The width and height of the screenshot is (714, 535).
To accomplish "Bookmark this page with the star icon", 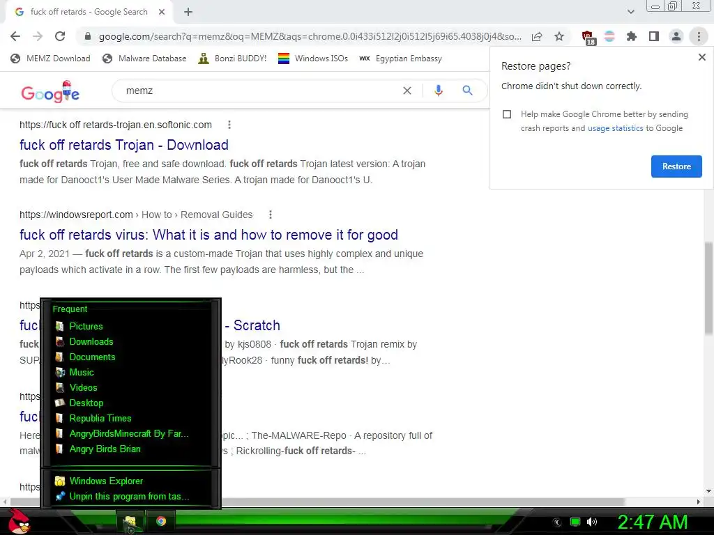I will [x=559, y=36].
